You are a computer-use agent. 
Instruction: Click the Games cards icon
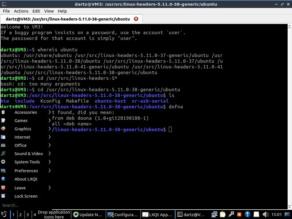(3, 120)
